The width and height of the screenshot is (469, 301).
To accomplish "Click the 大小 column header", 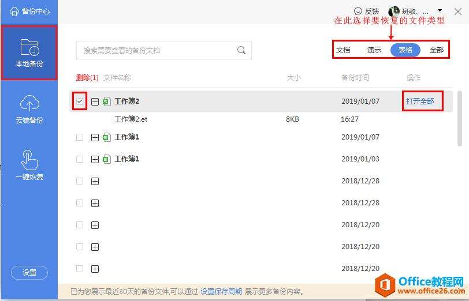I will click(x=294, y=78).
